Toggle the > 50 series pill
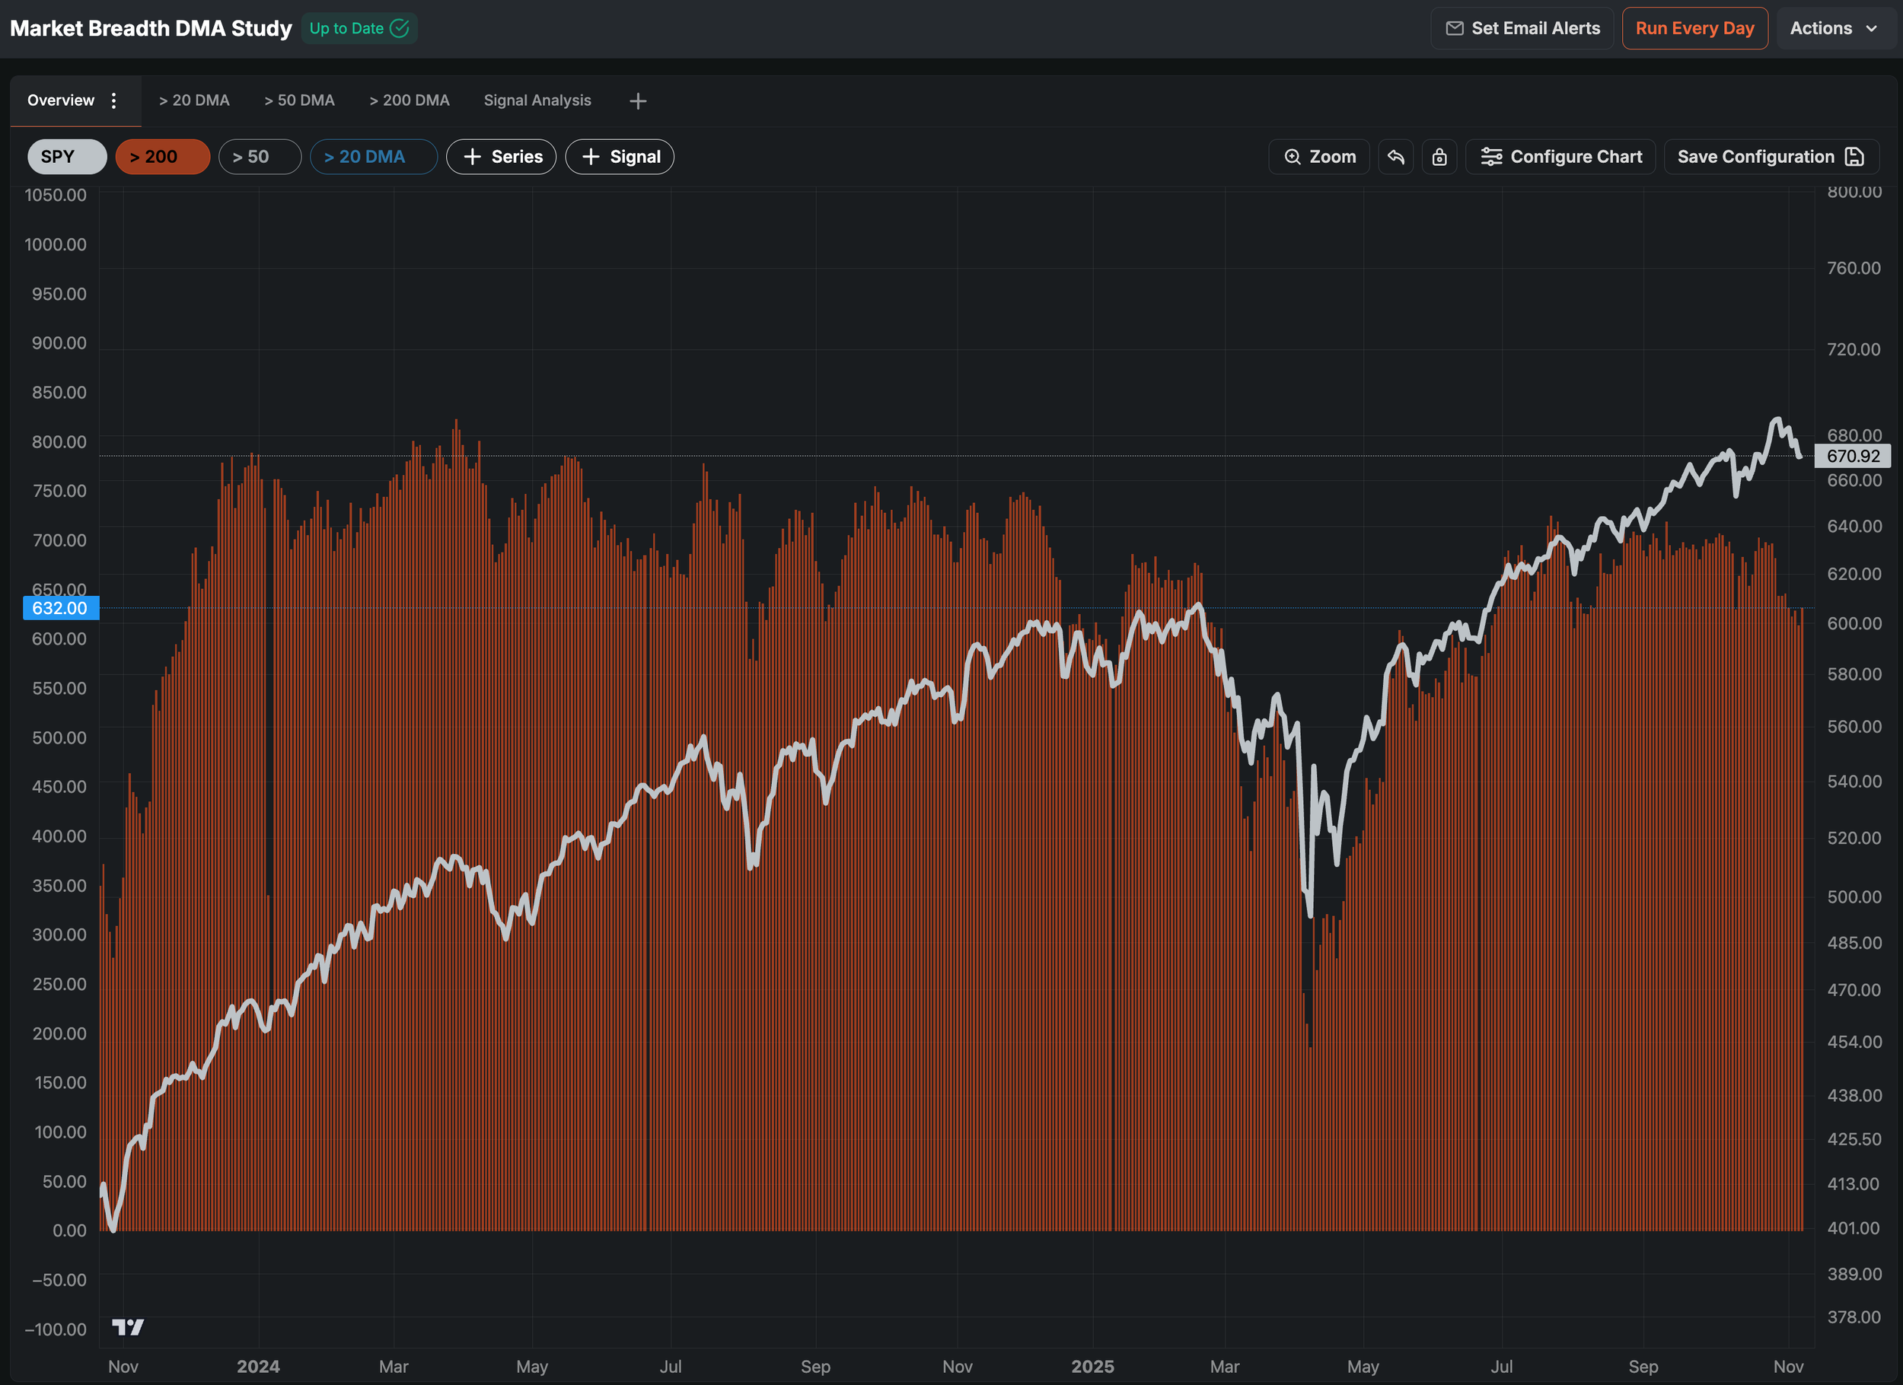Image resolution: width=1903 pixels, height=1385 pixels. click(x=260, y=157)
